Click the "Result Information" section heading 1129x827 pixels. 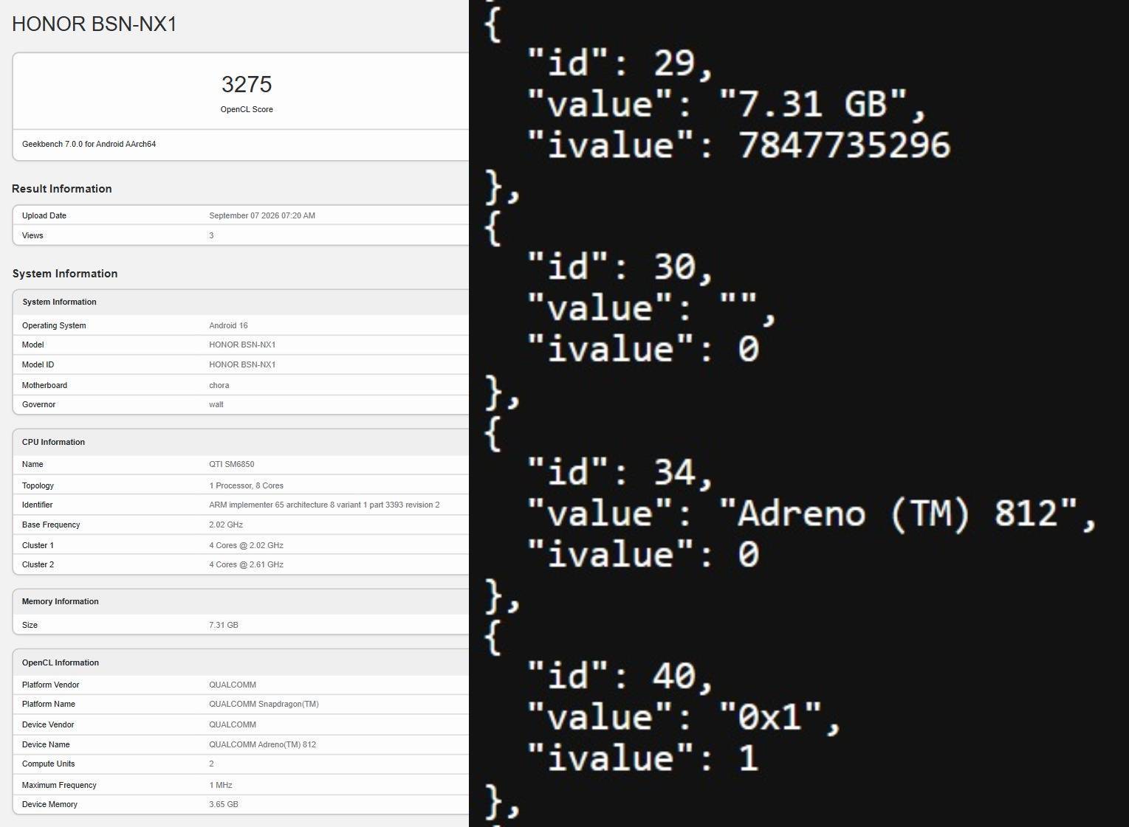62,189
